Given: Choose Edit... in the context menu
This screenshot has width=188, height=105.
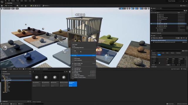Looking at the screenshot, I should 83,51.
